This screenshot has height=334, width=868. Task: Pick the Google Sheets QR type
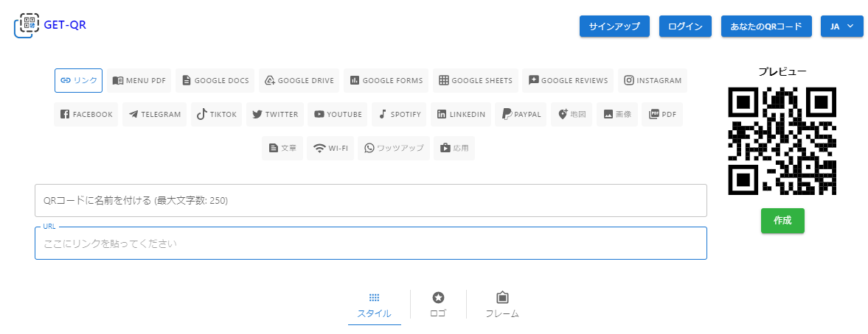(x=475, y=80)
